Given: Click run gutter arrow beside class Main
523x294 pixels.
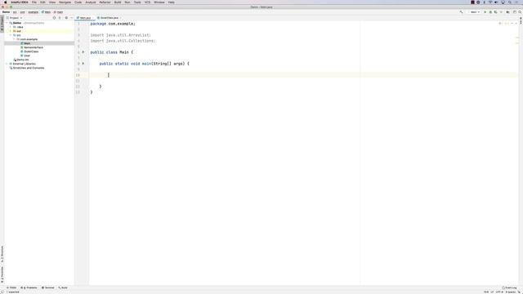Looking at the screenshot, I should coord(83,52).
